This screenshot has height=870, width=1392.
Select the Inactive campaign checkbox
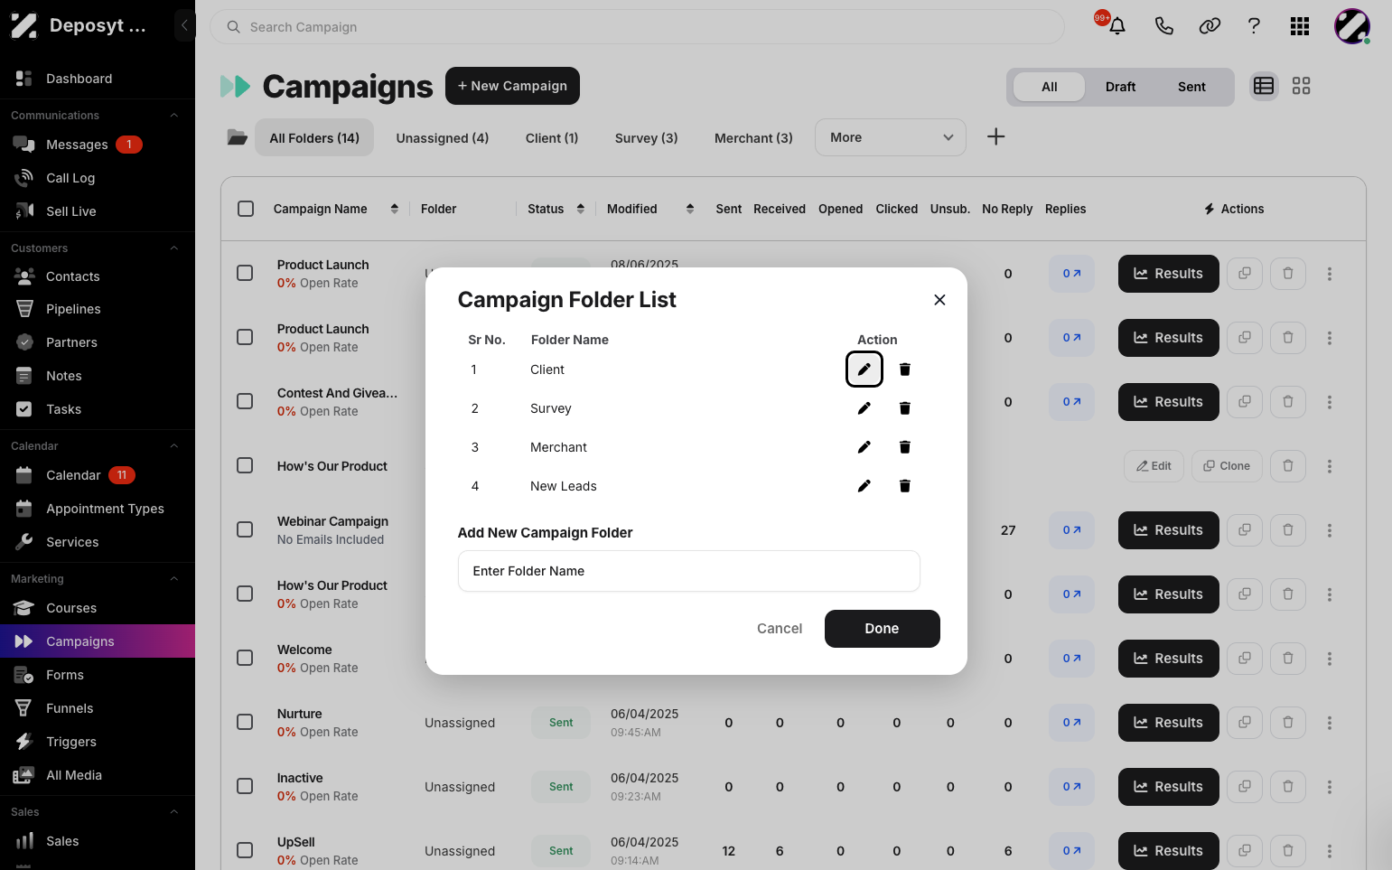point(245,786)
